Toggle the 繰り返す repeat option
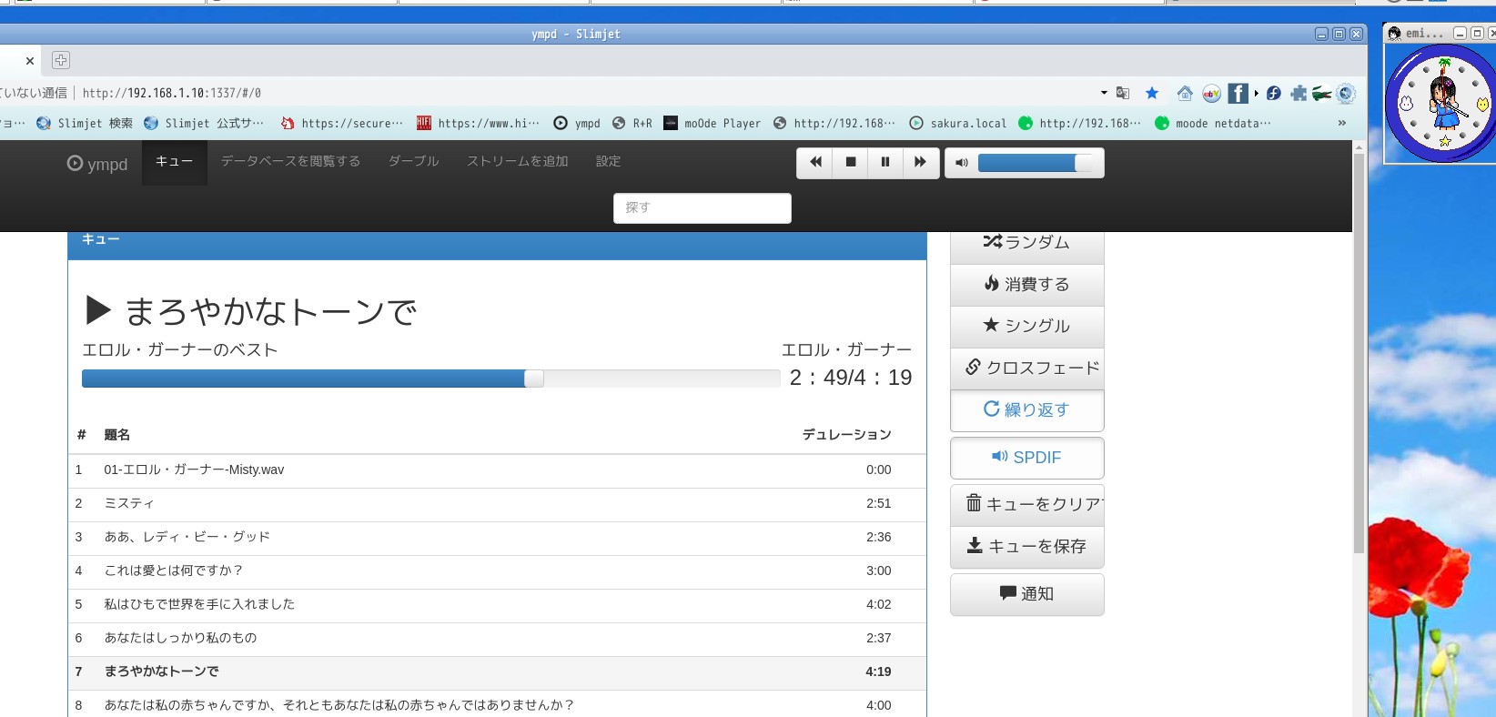Screen dimensions: 1496x717 1026,410
